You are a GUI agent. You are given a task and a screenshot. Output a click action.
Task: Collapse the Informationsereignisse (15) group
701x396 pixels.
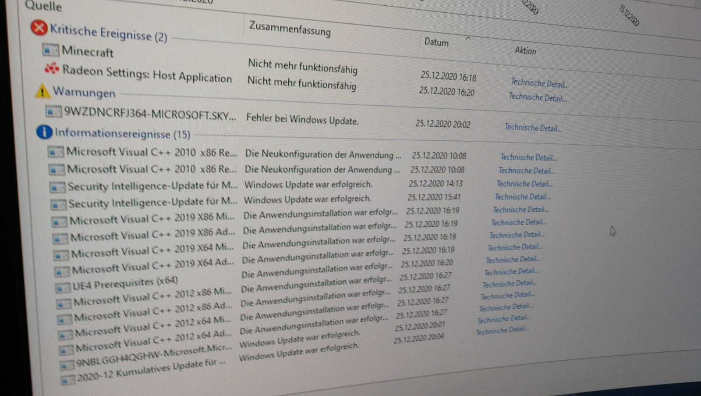pos(122,133)
